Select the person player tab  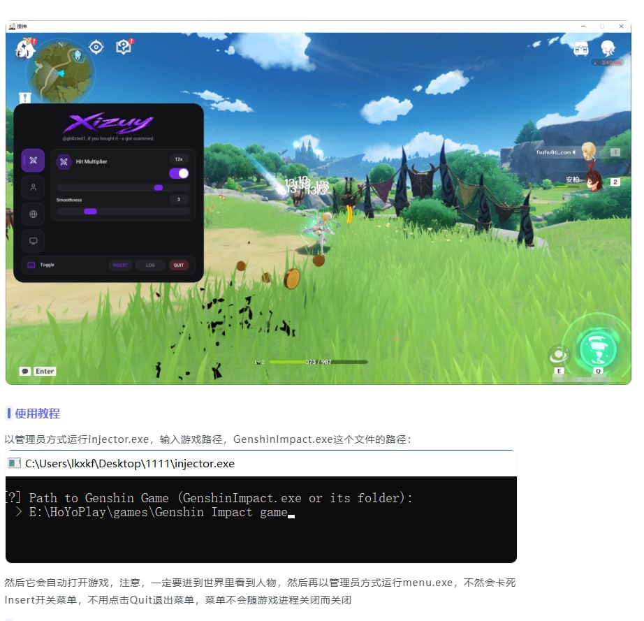(x=34, y=187)
